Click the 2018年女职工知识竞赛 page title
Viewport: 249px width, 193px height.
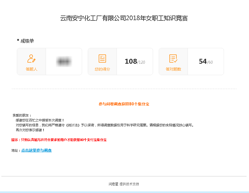click(x=124, y=19)
